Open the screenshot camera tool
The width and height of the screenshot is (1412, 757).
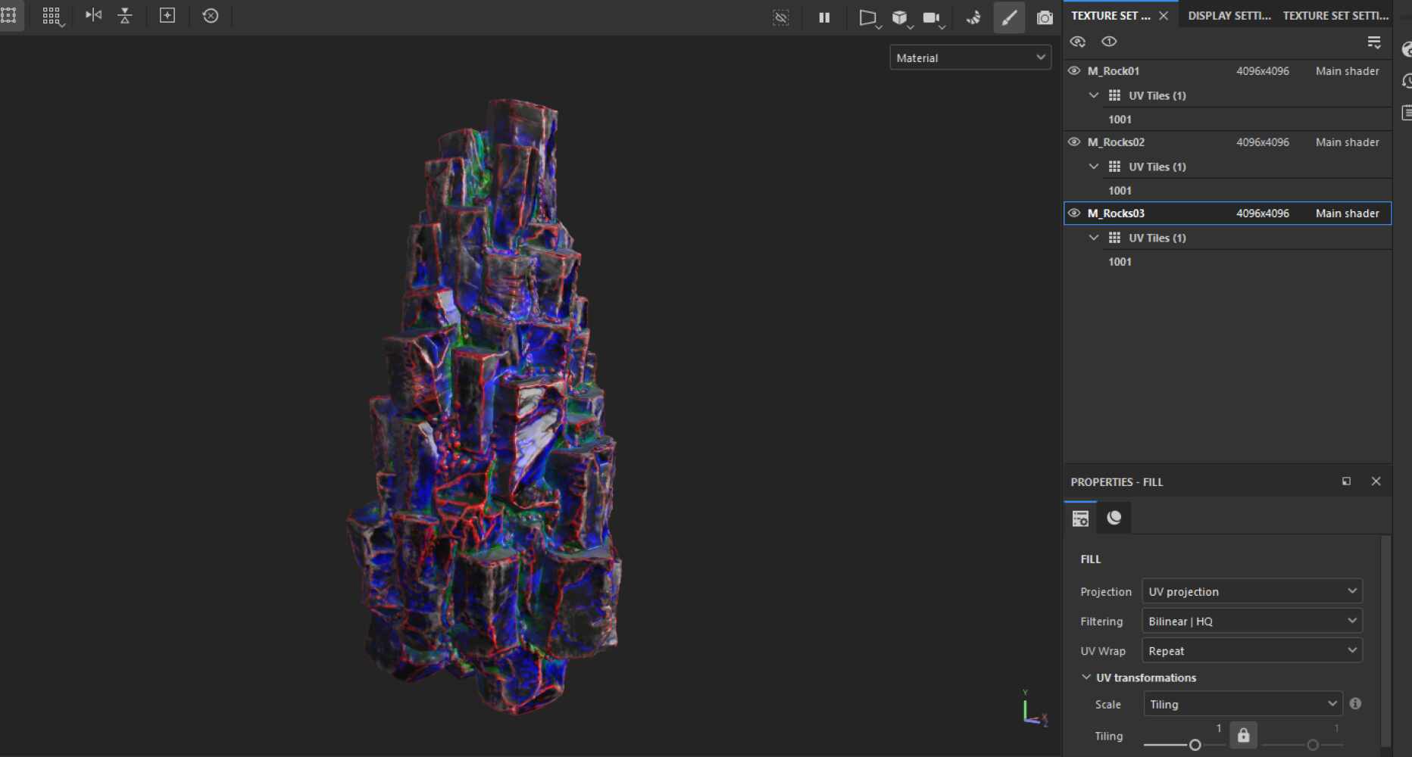pyautogui.click(x=1045, y=17)
